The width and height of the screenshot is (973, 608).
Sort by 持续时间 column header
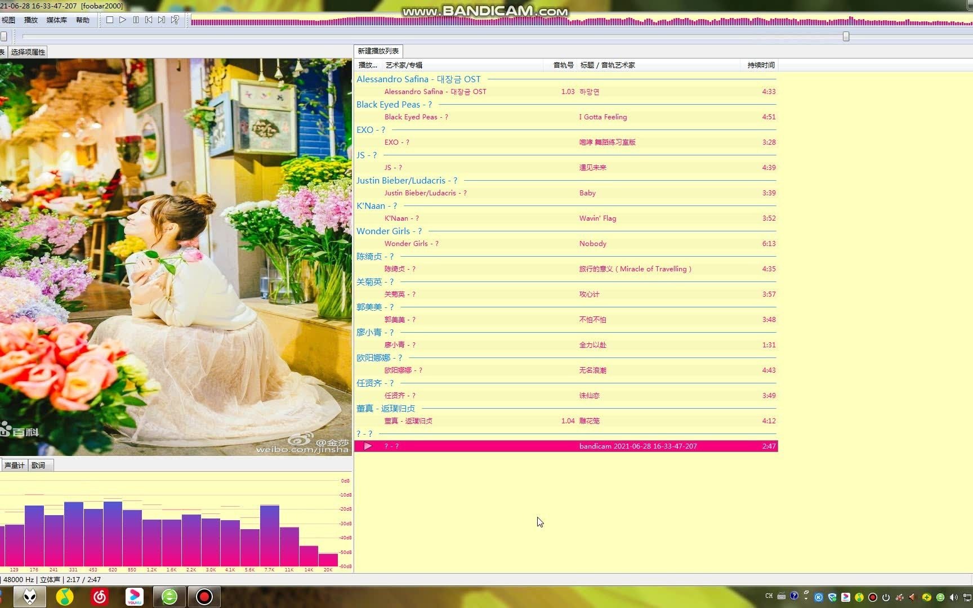click(759, 65)
